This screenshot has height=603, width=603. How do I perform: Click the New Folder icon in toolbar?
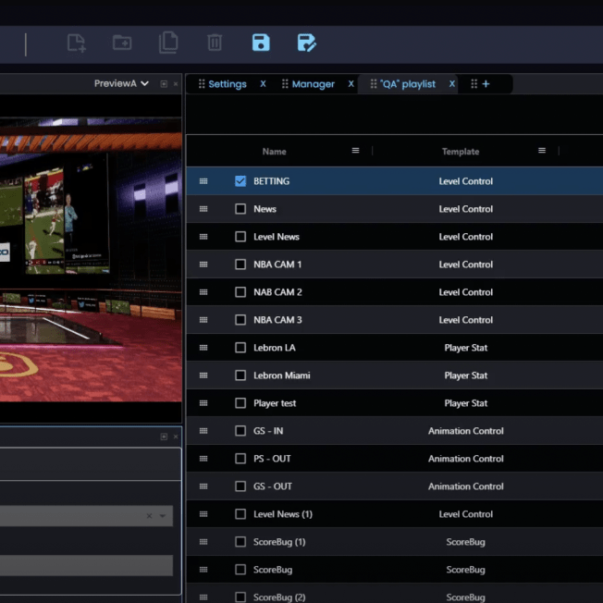tap(122, 43)
